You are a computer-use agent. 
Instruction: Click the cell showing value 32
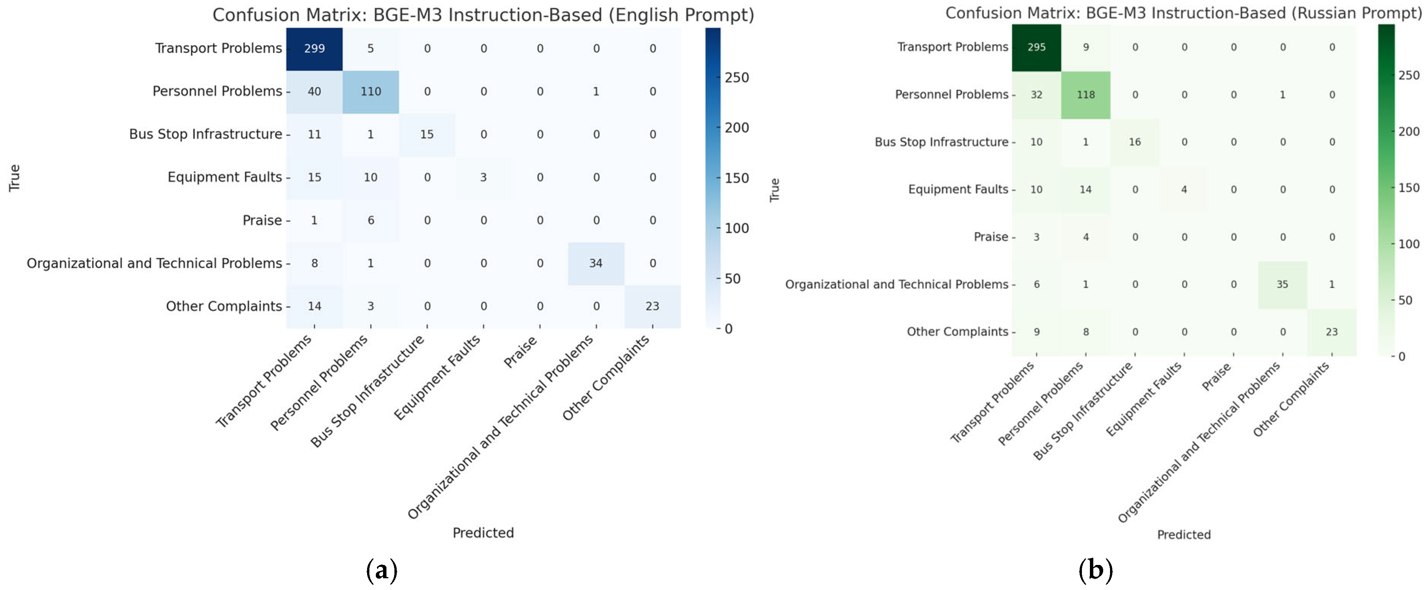click(x=1036, y=95)
